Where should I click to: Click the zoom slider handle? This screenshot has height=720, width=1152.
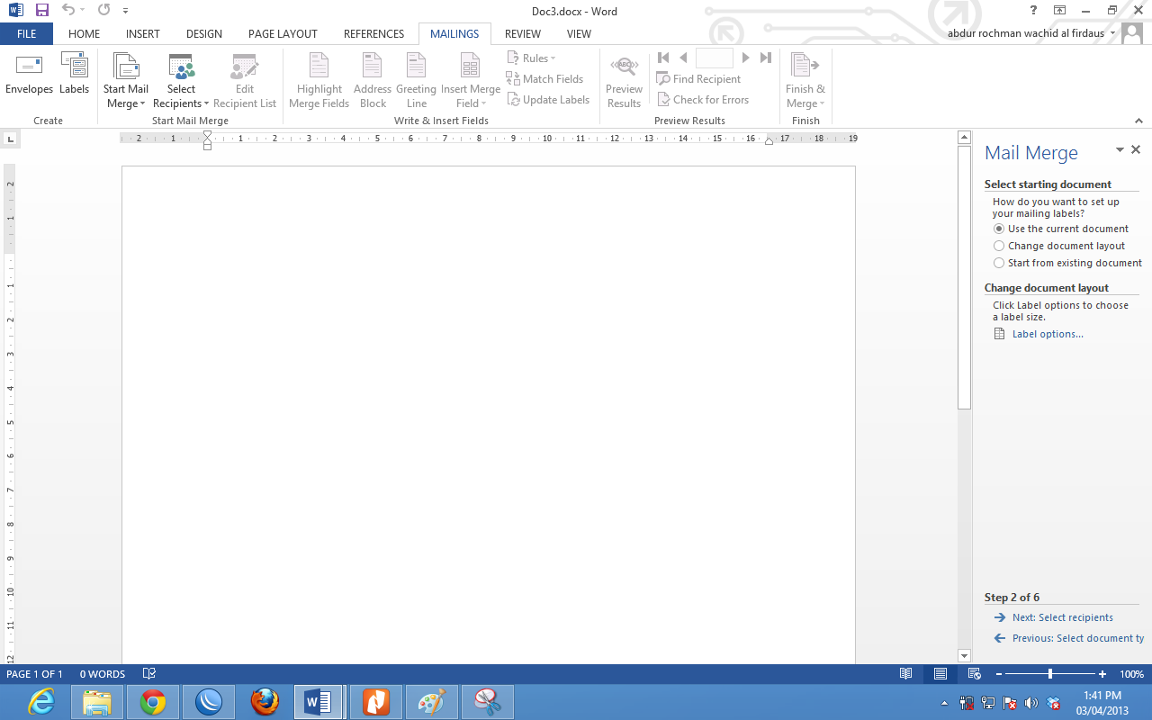(x=1050, y=673)
